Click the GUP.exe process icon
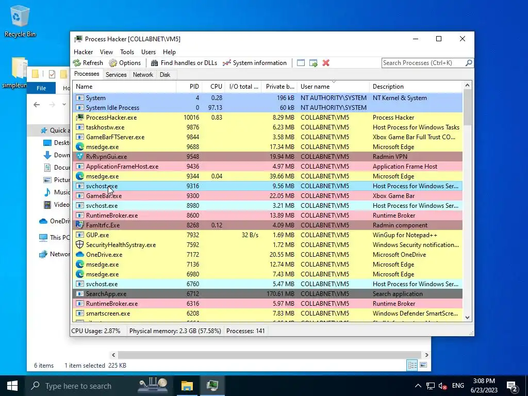The image size is (528, 396). coord(80,235)
